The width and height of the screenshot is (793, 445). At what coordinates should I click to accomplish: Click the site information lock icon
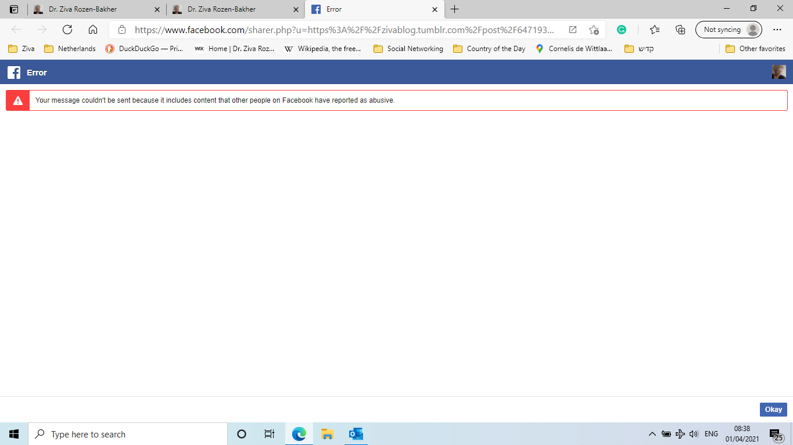pos(122,29)
